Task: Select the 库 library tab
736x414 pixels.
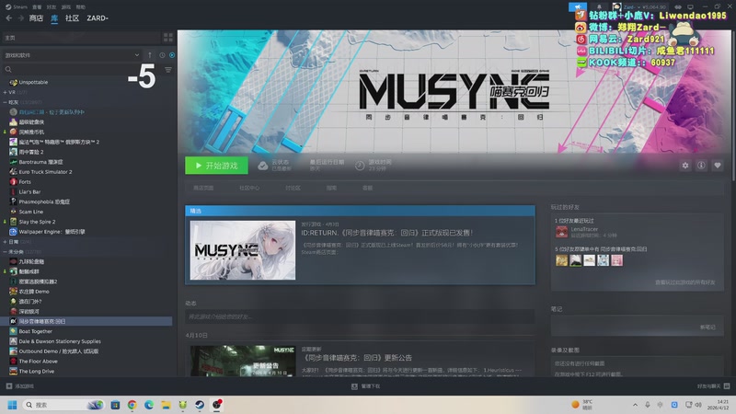Action: coord(54,17)
